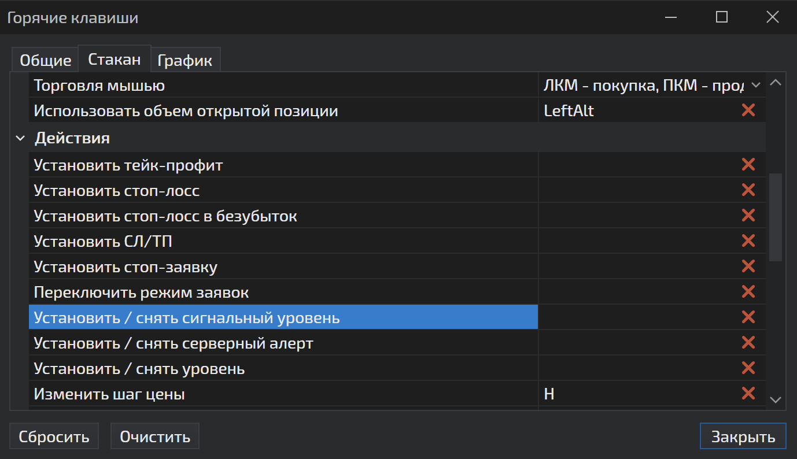Click the scroll down arrow

point(776,399)
